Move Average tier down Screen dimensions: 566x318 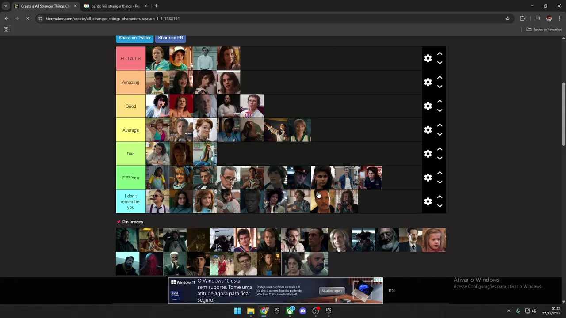(x=440, y=134)
